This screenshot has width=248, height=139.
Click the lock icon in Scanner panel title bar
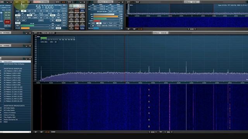(24, 46)
